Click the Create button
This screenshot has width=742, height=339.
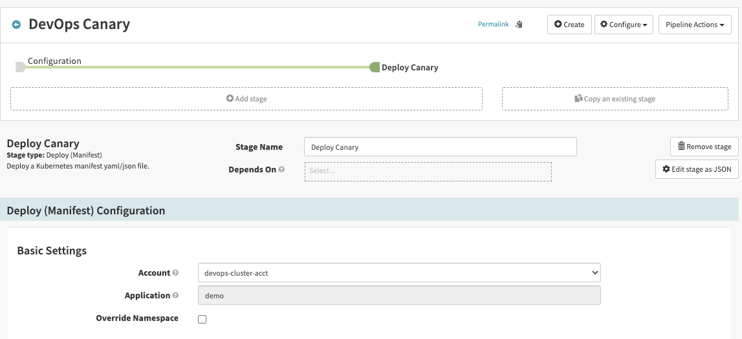coord(569,25)
